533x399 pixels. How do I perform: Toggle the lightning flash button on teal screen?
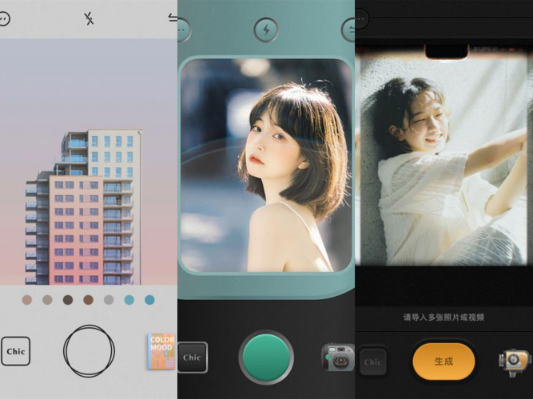point(265,30)
